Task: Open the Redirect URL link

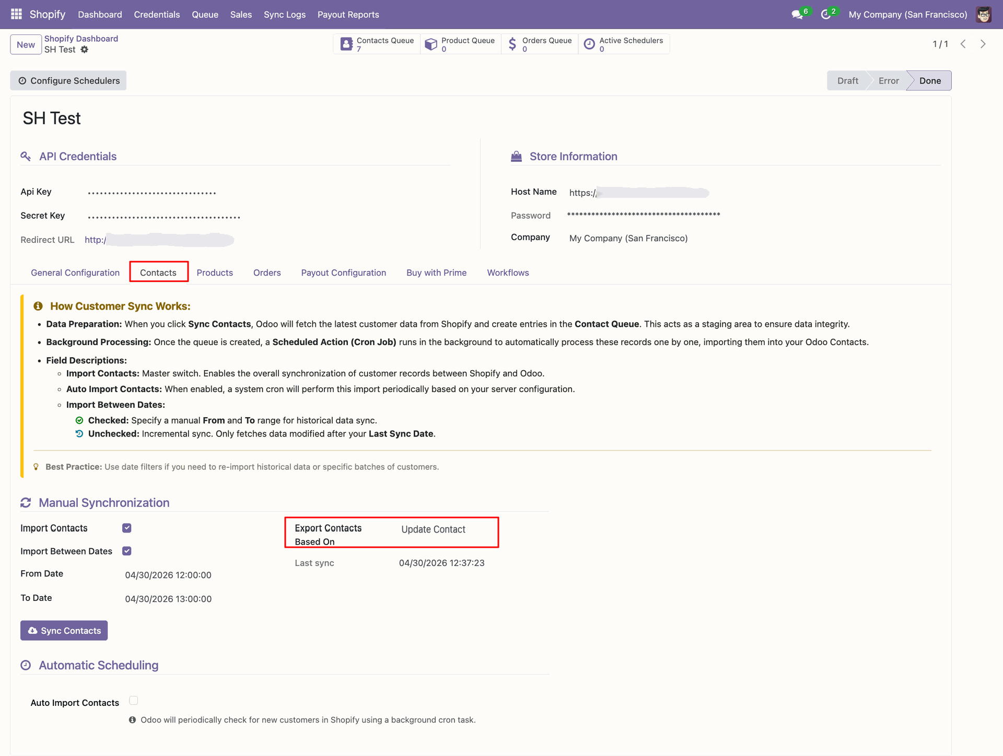Action: (159, 240)
